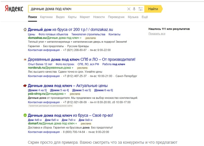Open the Музыка tab
The height and width of the screenshot is (146, 204).
[133, 17]
